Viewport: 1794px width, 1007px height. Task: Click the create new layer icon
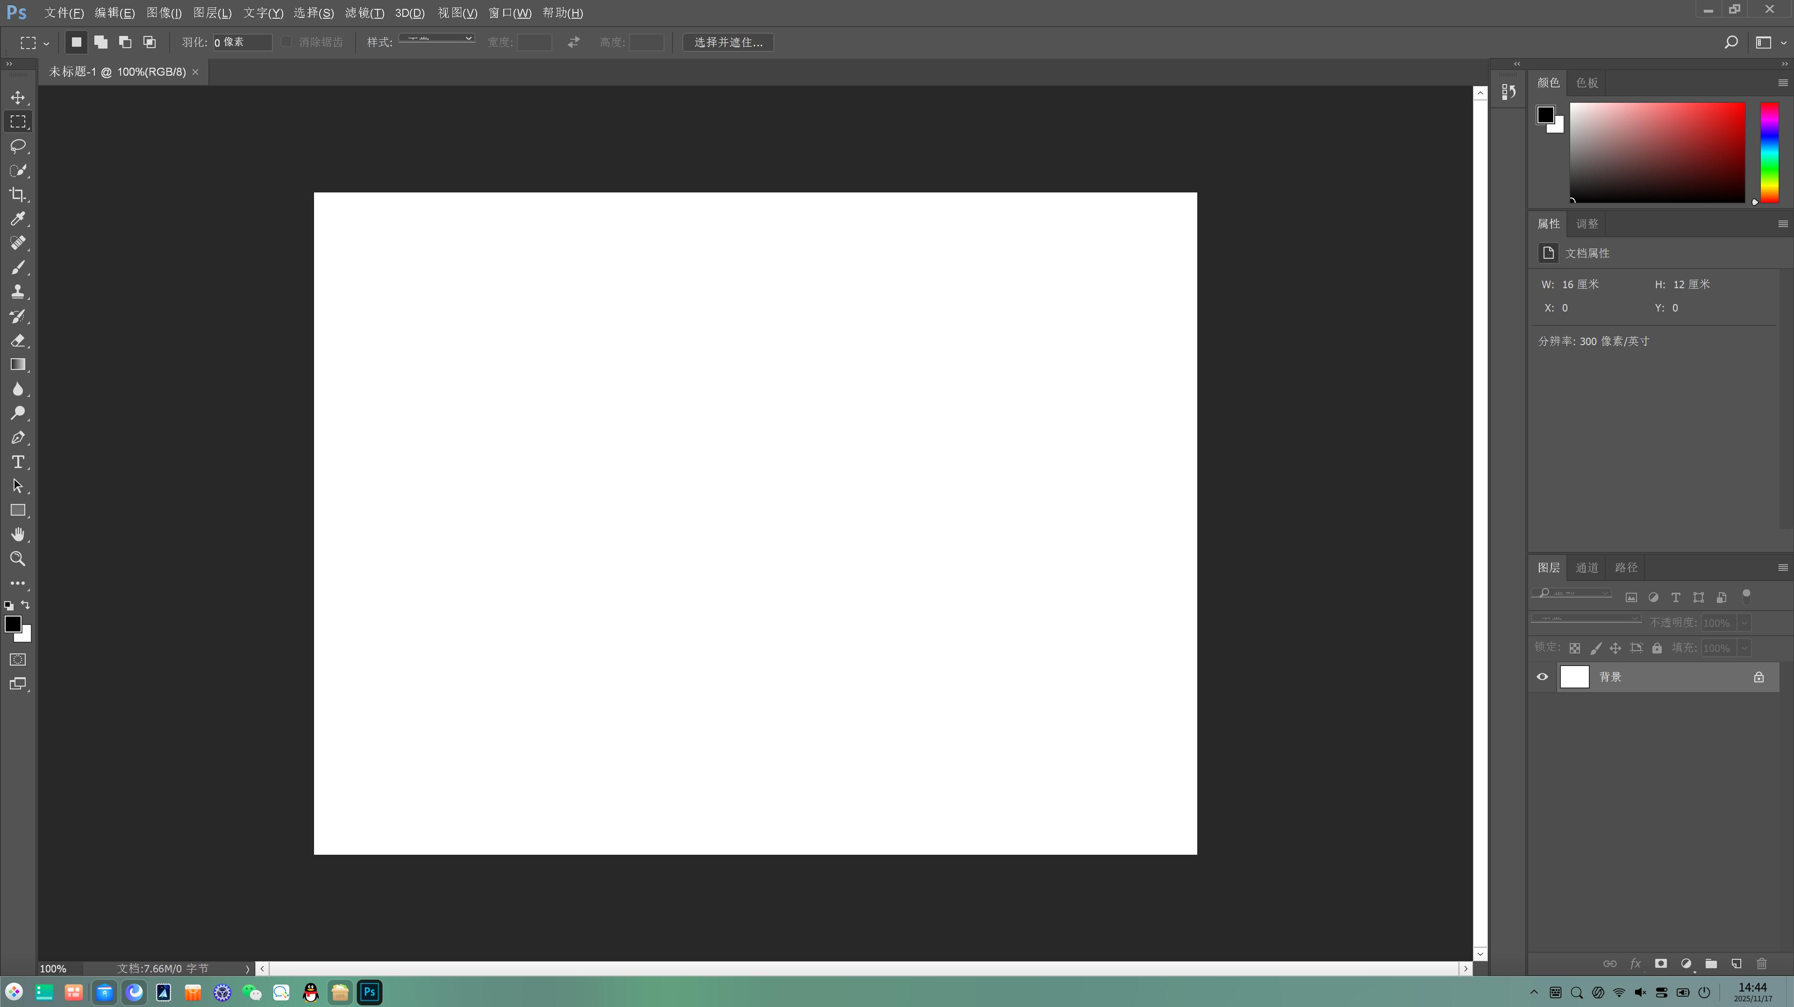coord(1736,964)
